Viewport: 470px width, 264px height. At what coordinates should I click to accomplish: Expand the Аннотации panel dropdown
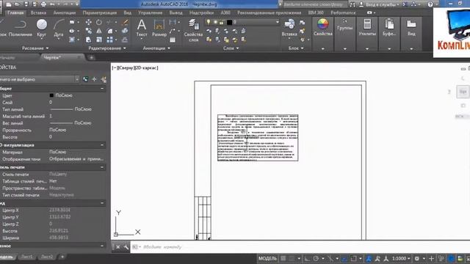click(156, 48)
